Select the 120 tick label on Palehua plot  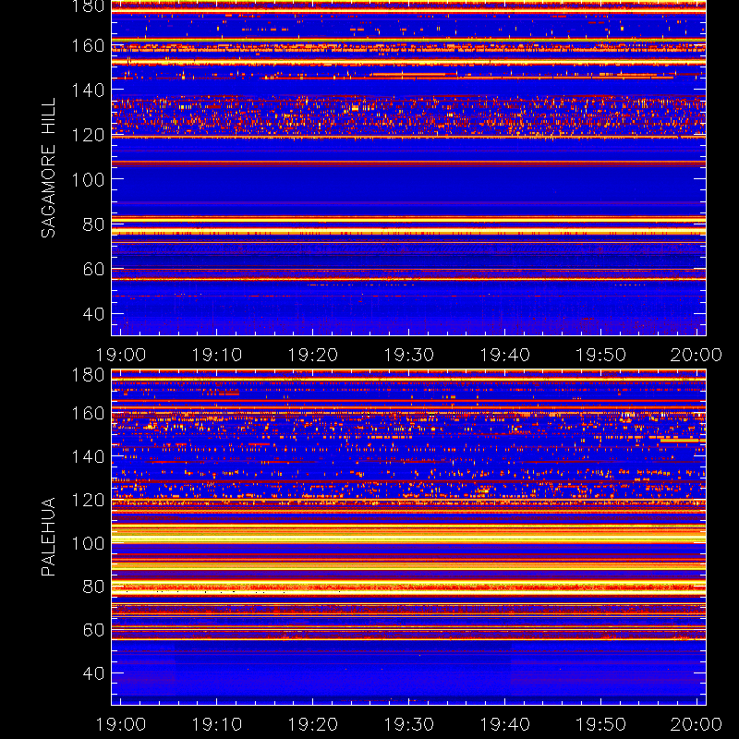click(88, 500)
